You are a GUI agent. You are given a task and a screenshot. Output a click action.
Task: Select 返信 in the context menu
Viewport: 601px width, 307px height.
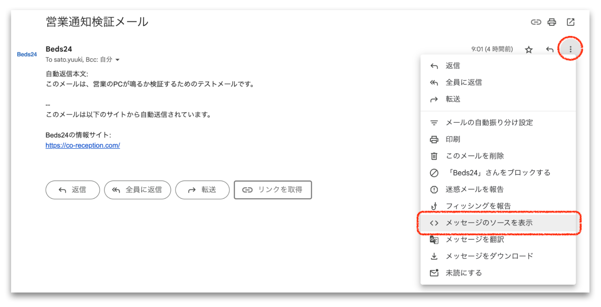tap(452, 66)
